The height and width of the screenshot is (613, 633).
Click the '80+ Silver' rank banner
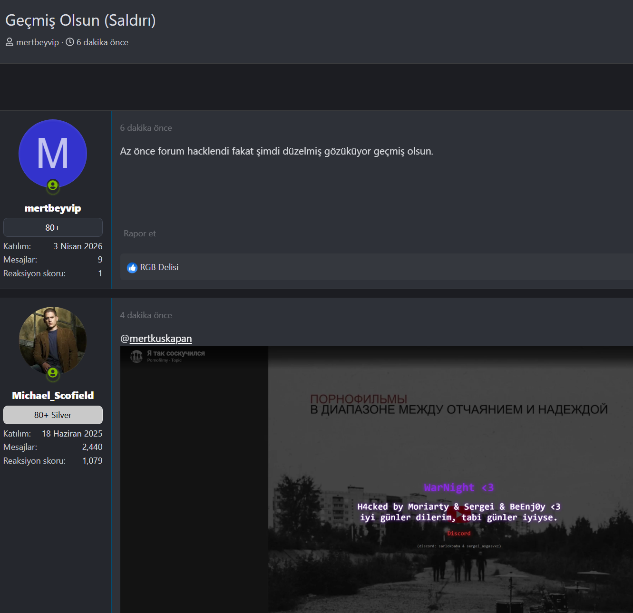[53, 415]
